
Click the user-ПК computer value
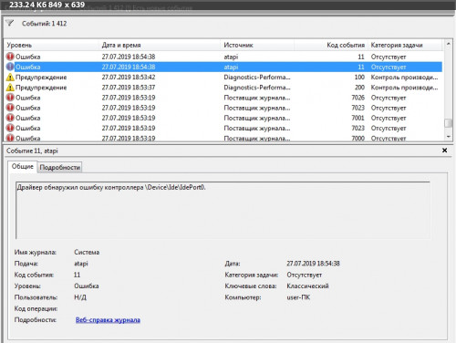pos(298,297)
